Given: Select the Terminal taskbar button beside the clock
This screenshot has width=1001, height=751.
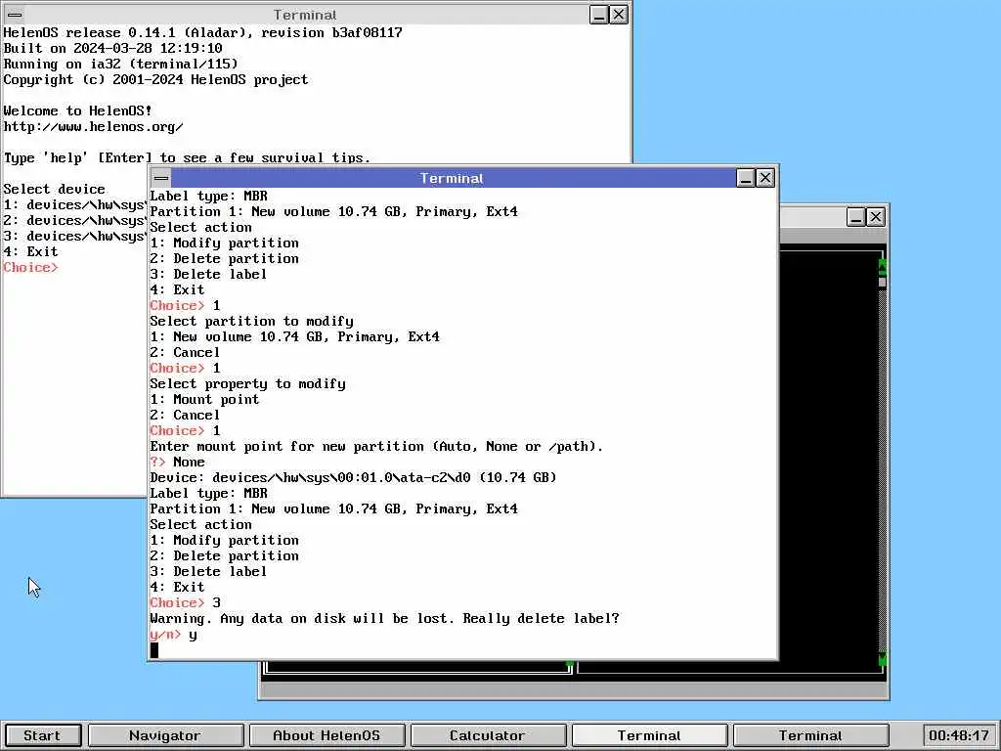Looking at the screenshot, I should point(810,735).
